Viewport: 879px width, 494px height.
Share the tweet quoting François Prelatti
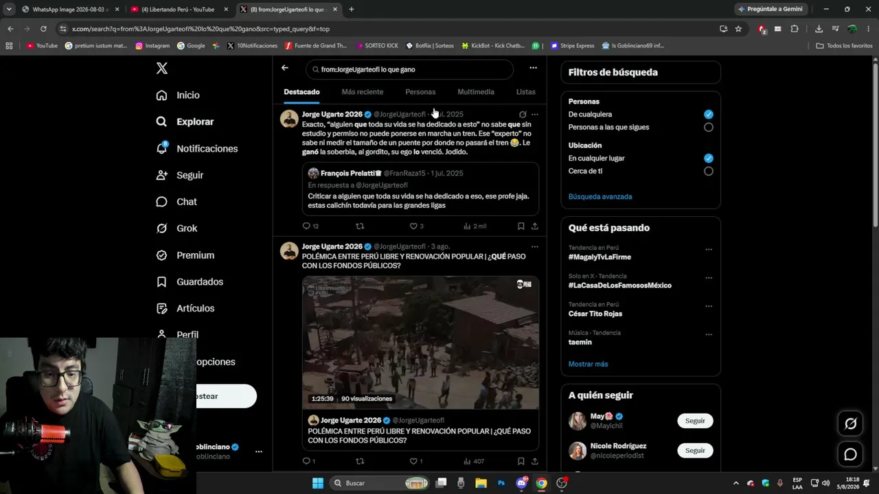(535, 226)
